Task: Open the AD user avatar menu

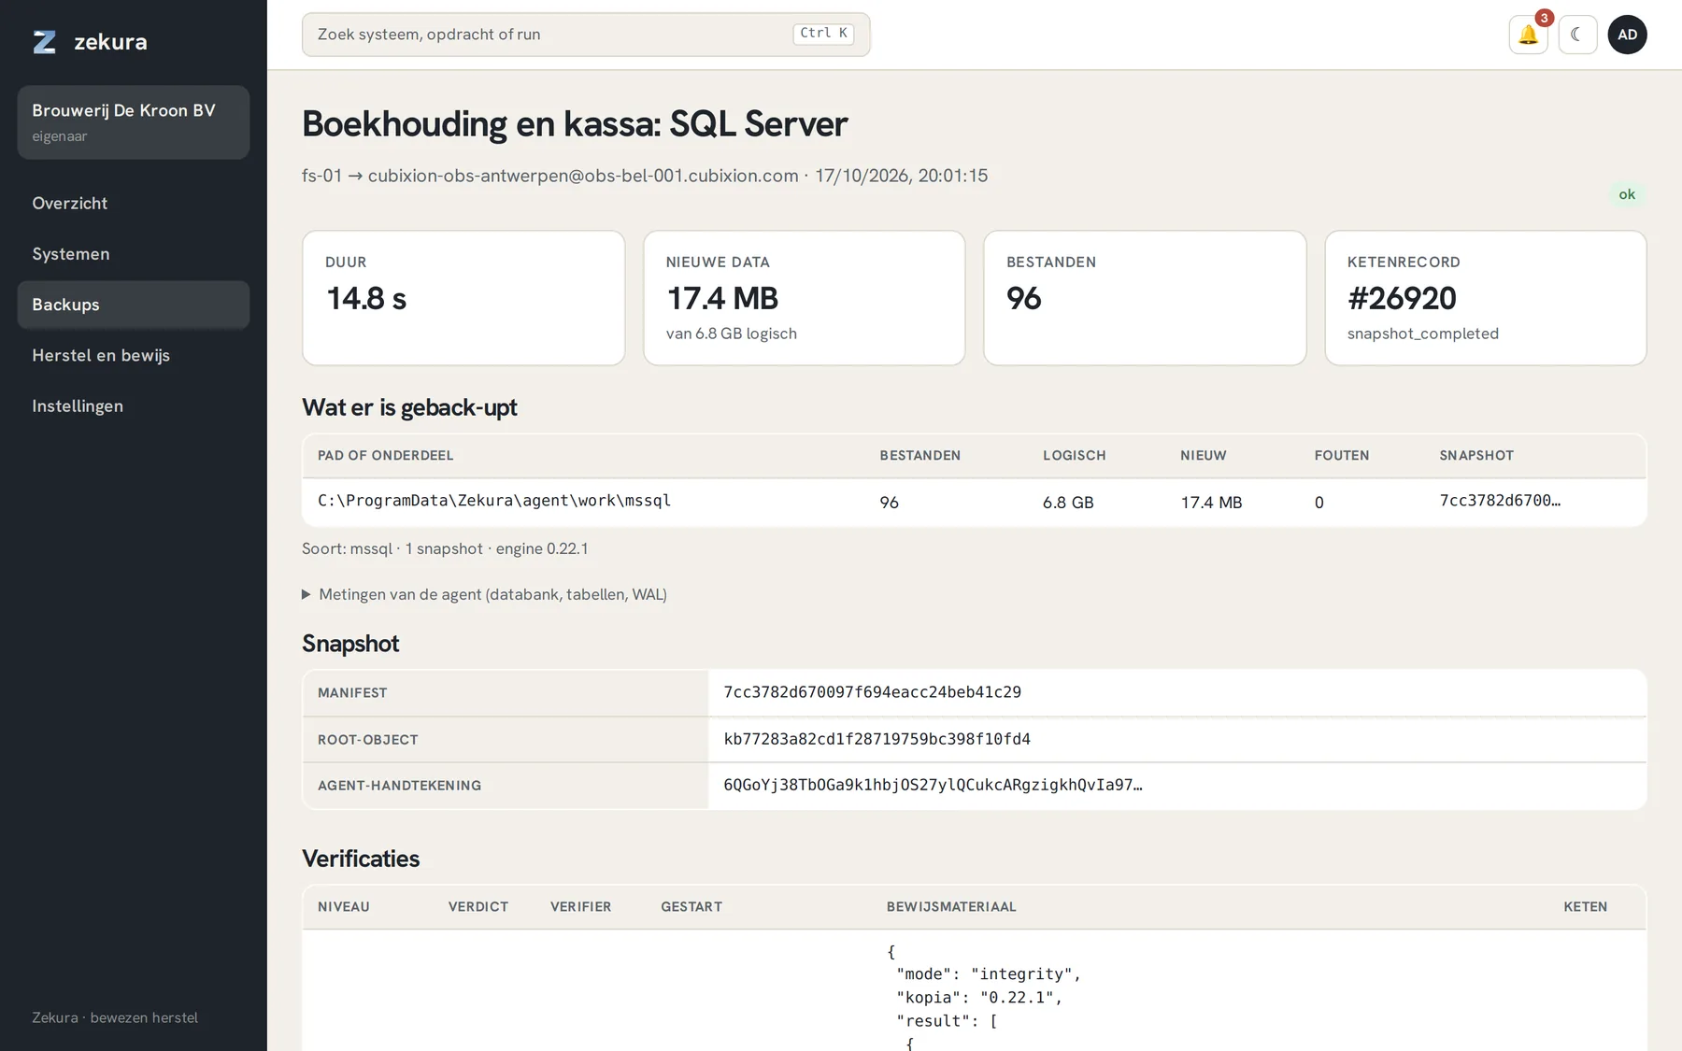Action: tap(1628, 35)
